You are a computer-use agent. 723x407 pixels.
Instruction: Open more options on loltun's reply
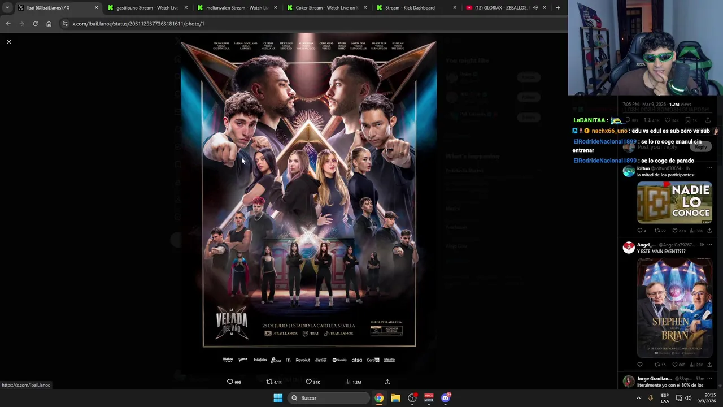(x=709, y=168)
